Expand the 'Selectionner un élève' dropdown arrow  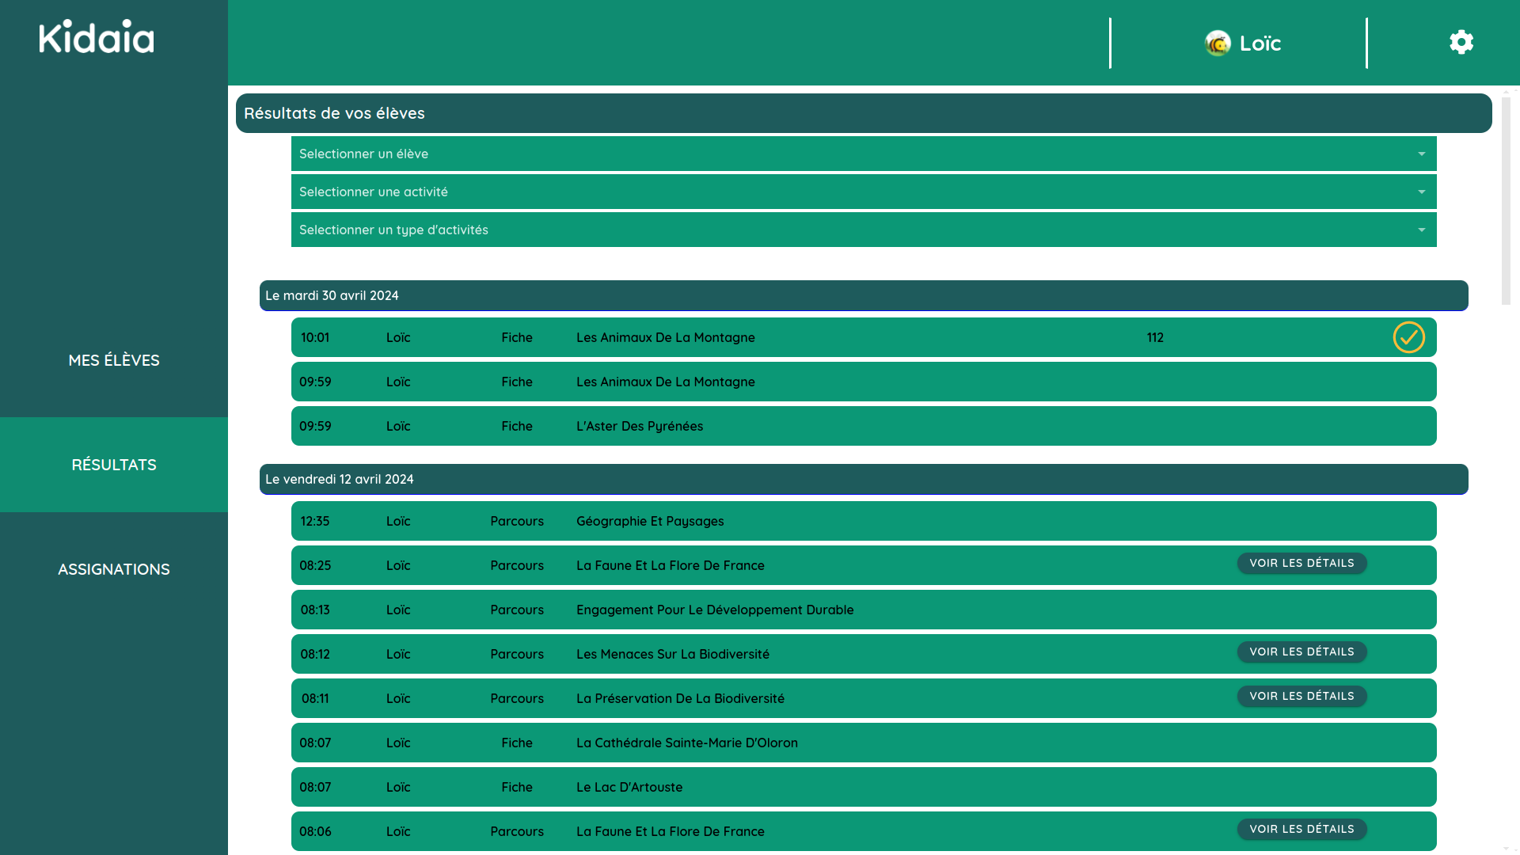(x=1421, y=154)
